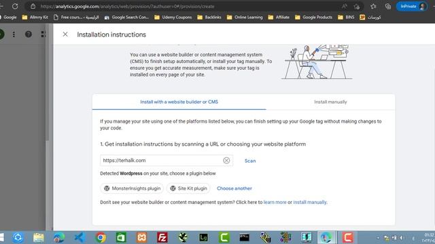Open the Google Search Con... bookmark
435x244 pixels.
click(x=126, y=17)
